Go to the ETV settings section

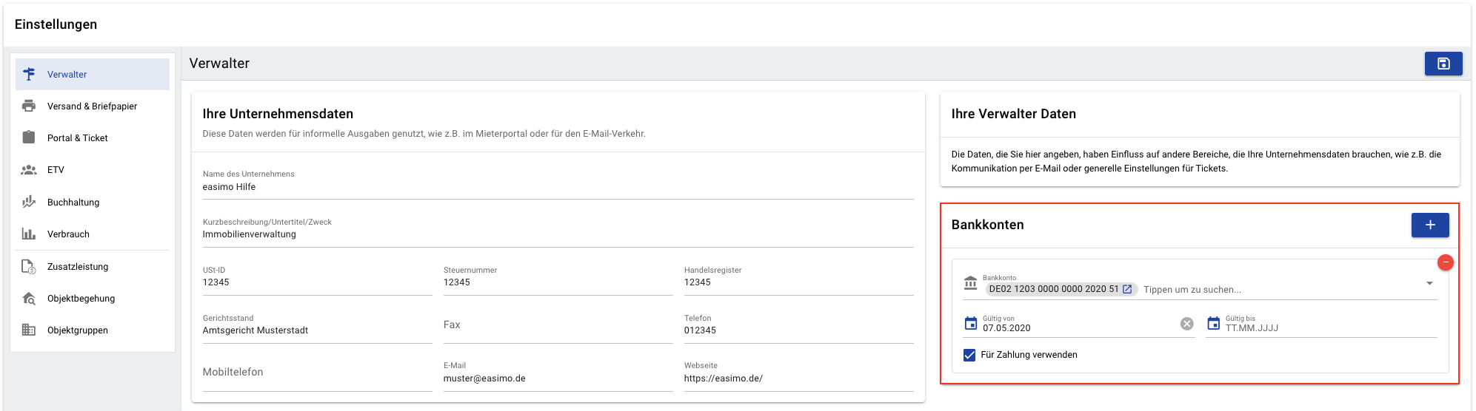93,170
